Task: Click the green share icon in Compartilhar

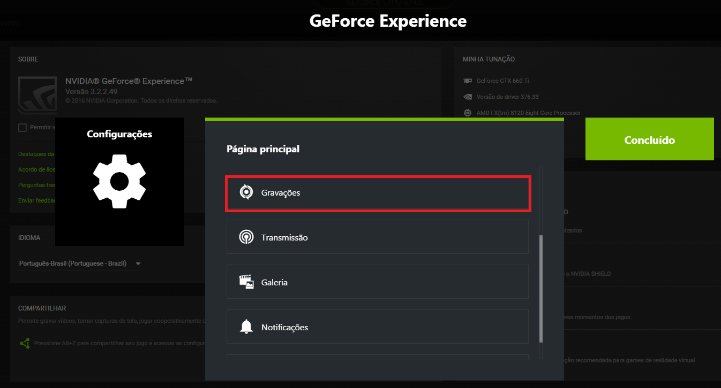Action: tap(25, 343)
